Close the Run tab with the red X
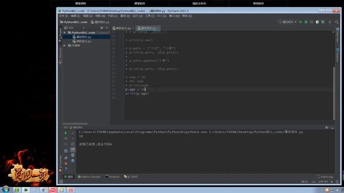The image size is (344, 193). pyautogui.click(x=66, y=164)
